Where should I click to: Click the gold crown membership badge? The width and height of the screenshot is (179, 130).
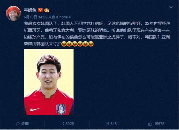47,10
